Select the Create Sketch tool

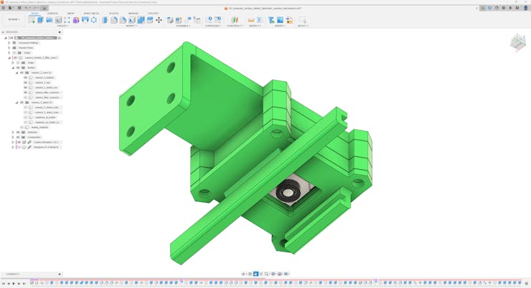click(32, 20)
